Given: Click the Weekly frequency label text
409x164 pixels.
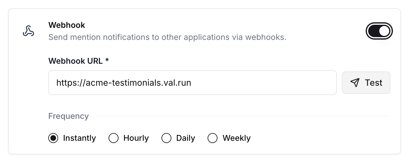Looking at the screenshot, I should click(x=237, y=138).
